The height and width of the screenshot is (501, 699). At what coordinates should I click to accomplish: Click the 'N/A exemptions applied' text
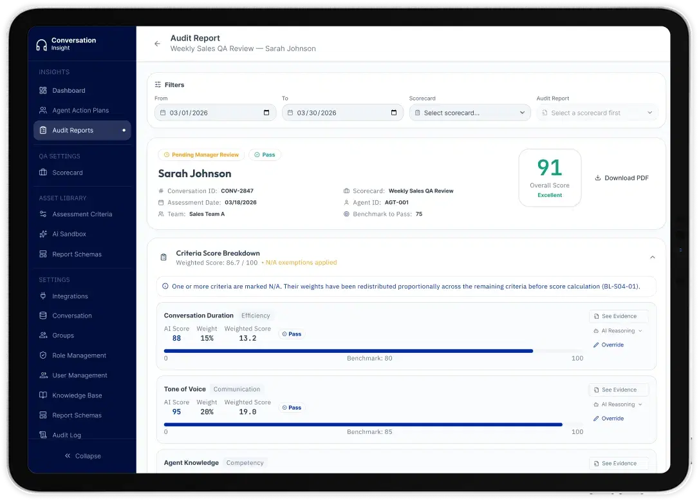(x=301, y=262)
